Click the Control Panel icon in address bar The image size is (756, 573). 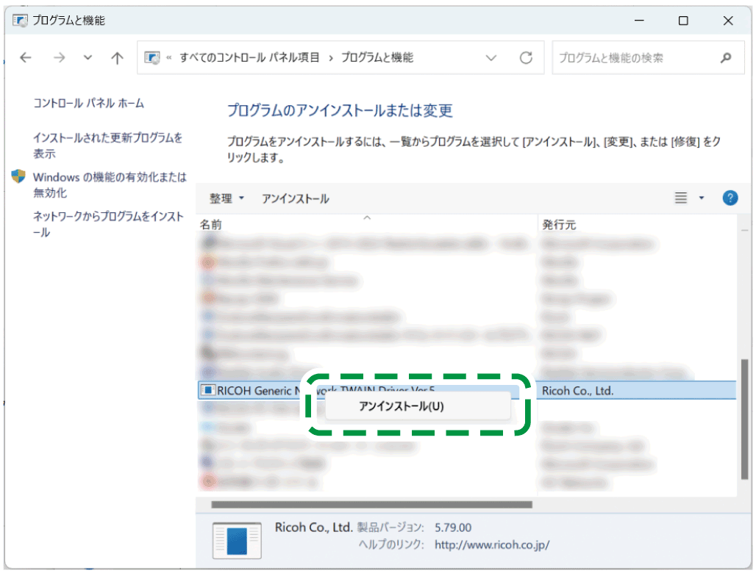pos(153,57)
